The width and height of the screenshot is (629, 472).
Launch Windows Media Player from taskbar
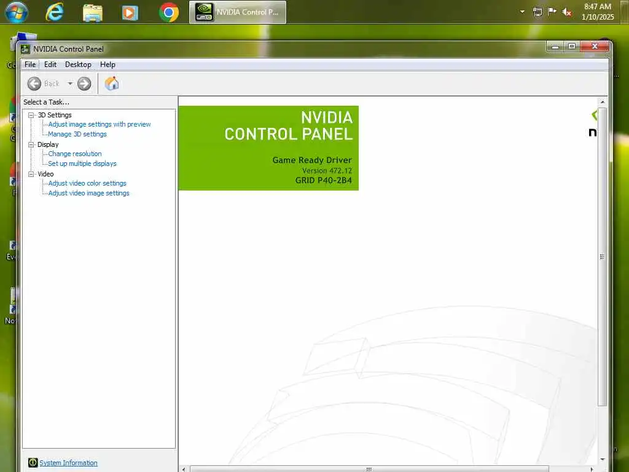point(130,13)
